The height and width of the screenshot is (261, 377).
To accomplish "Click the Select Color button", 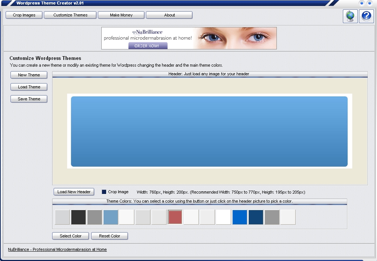I will coord(71,236).
